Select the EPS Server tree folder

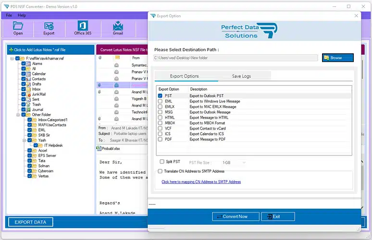(47, 156)
